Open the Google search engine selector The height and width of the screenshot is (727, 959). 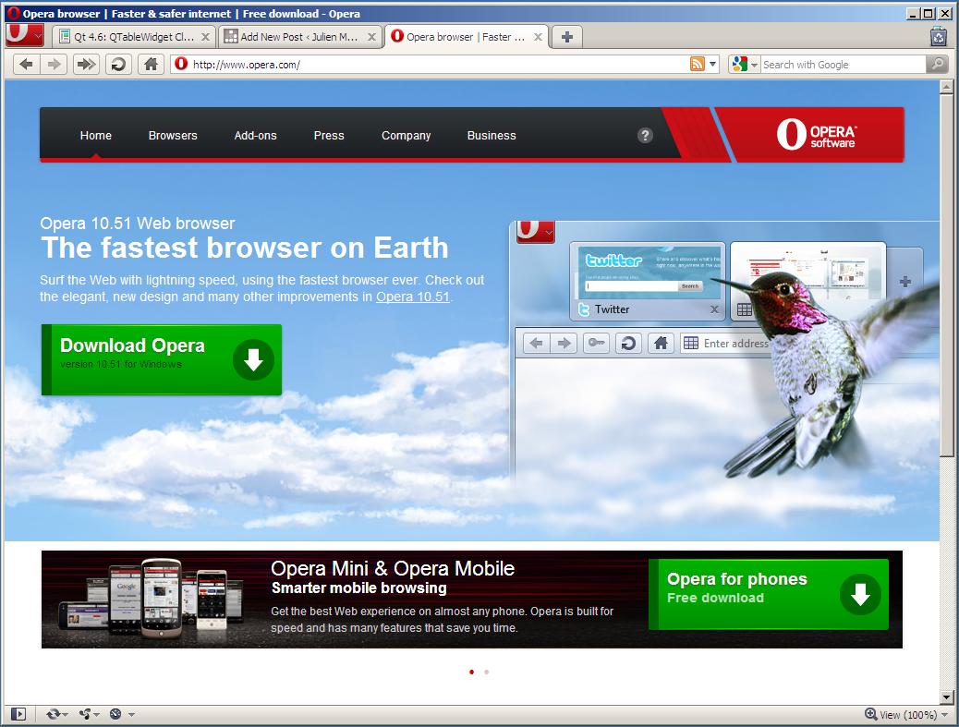745,64
